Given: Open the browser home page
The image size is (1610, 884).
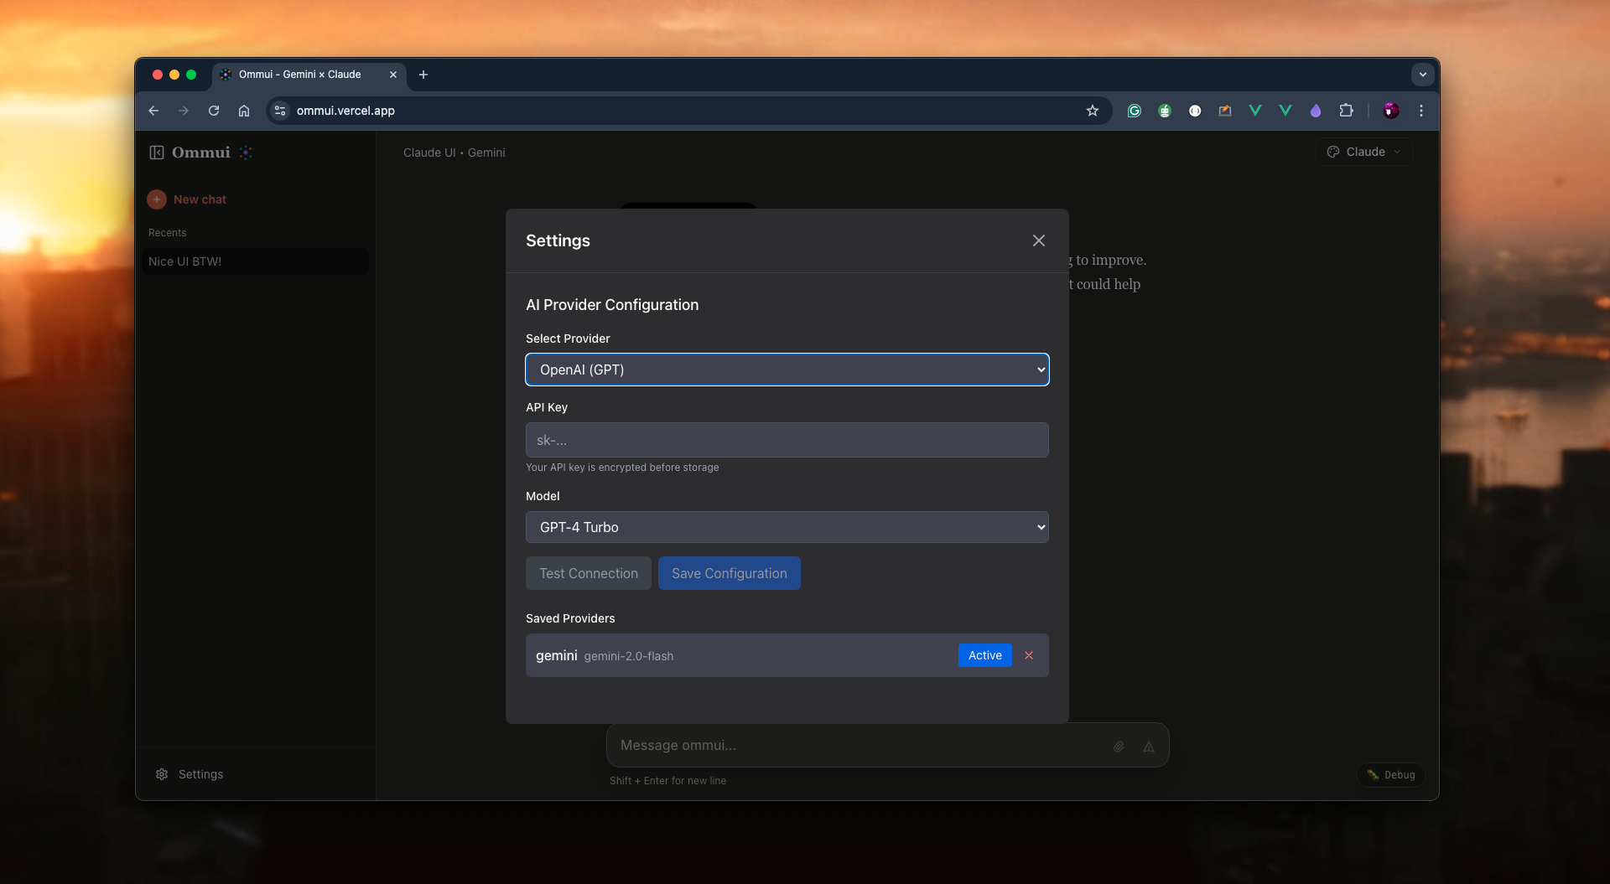Looking at the screenshot, I should (x=244, y=111).
